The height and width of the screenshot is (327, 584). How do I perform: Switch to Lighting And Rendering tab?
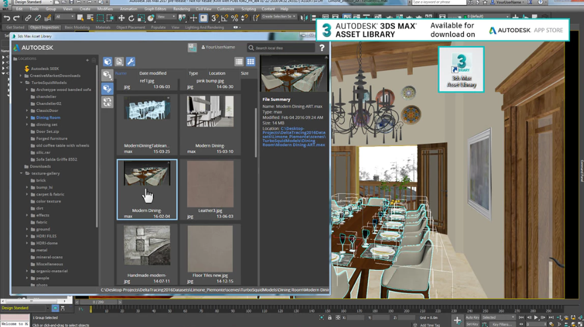(x=205, y=27)
